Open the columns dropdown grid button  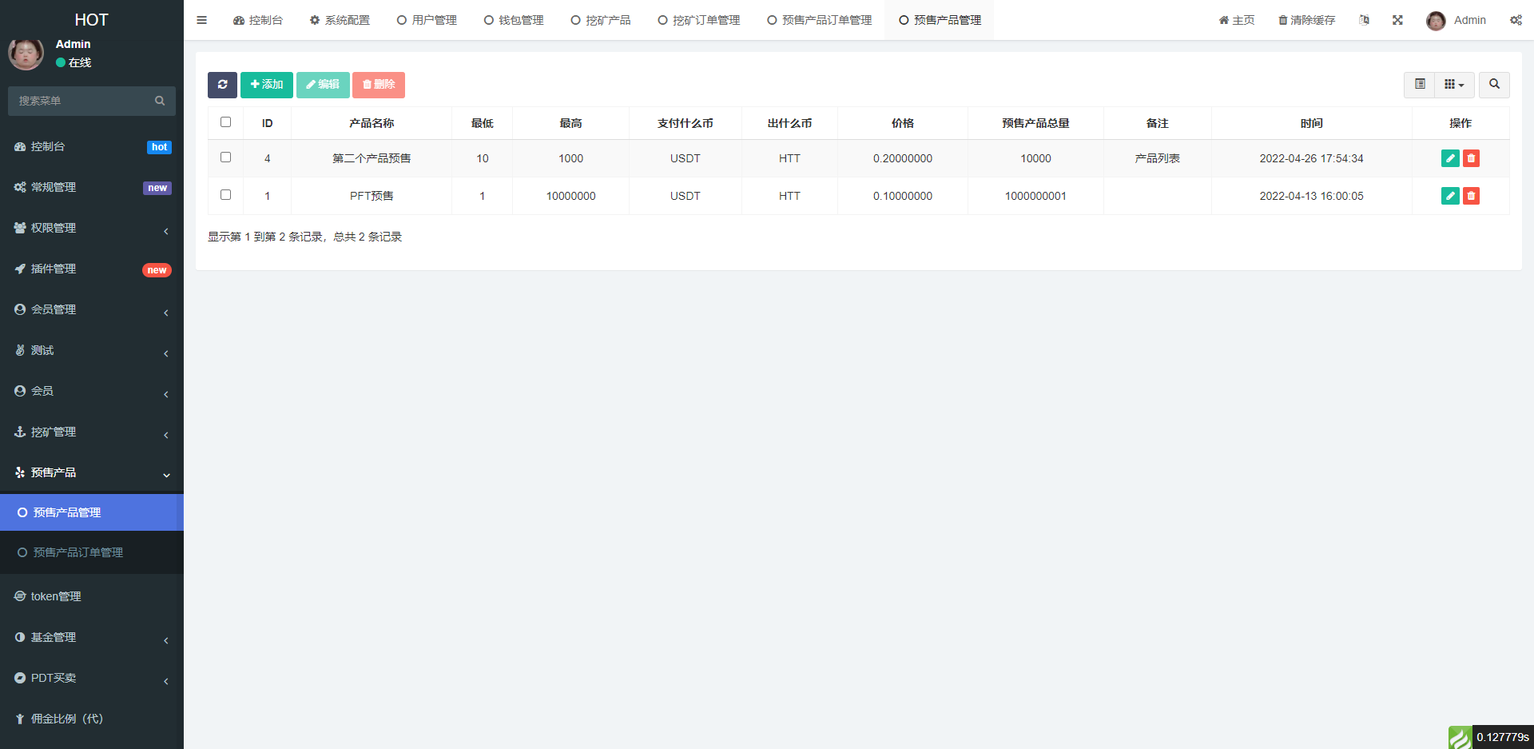pyautogui.click(x=1454, y=85)
